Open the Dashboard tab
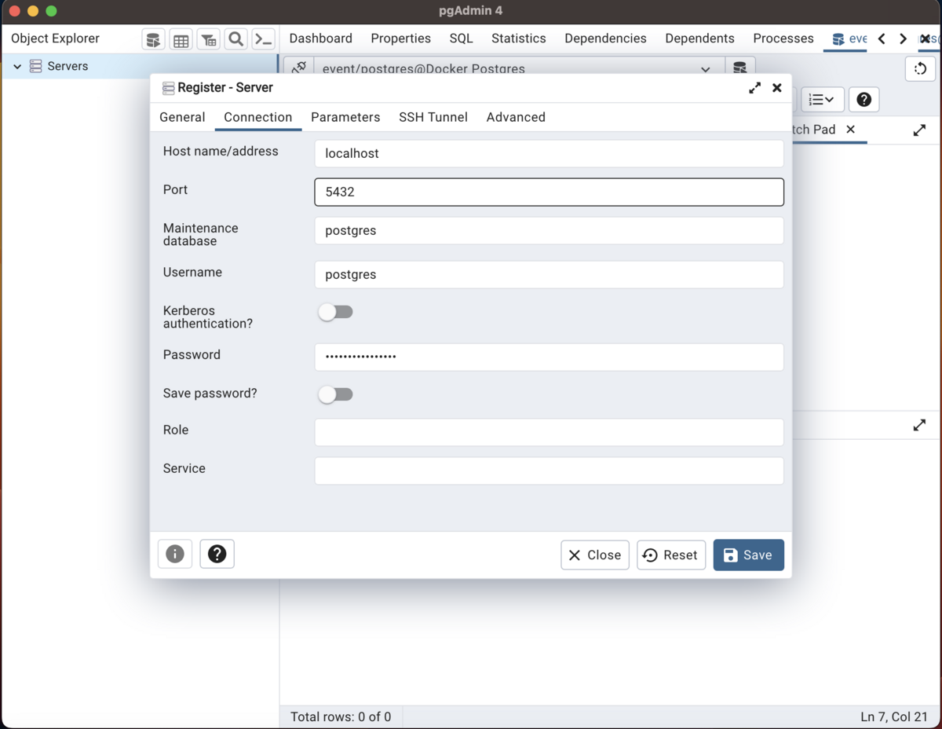 [321, 38]
